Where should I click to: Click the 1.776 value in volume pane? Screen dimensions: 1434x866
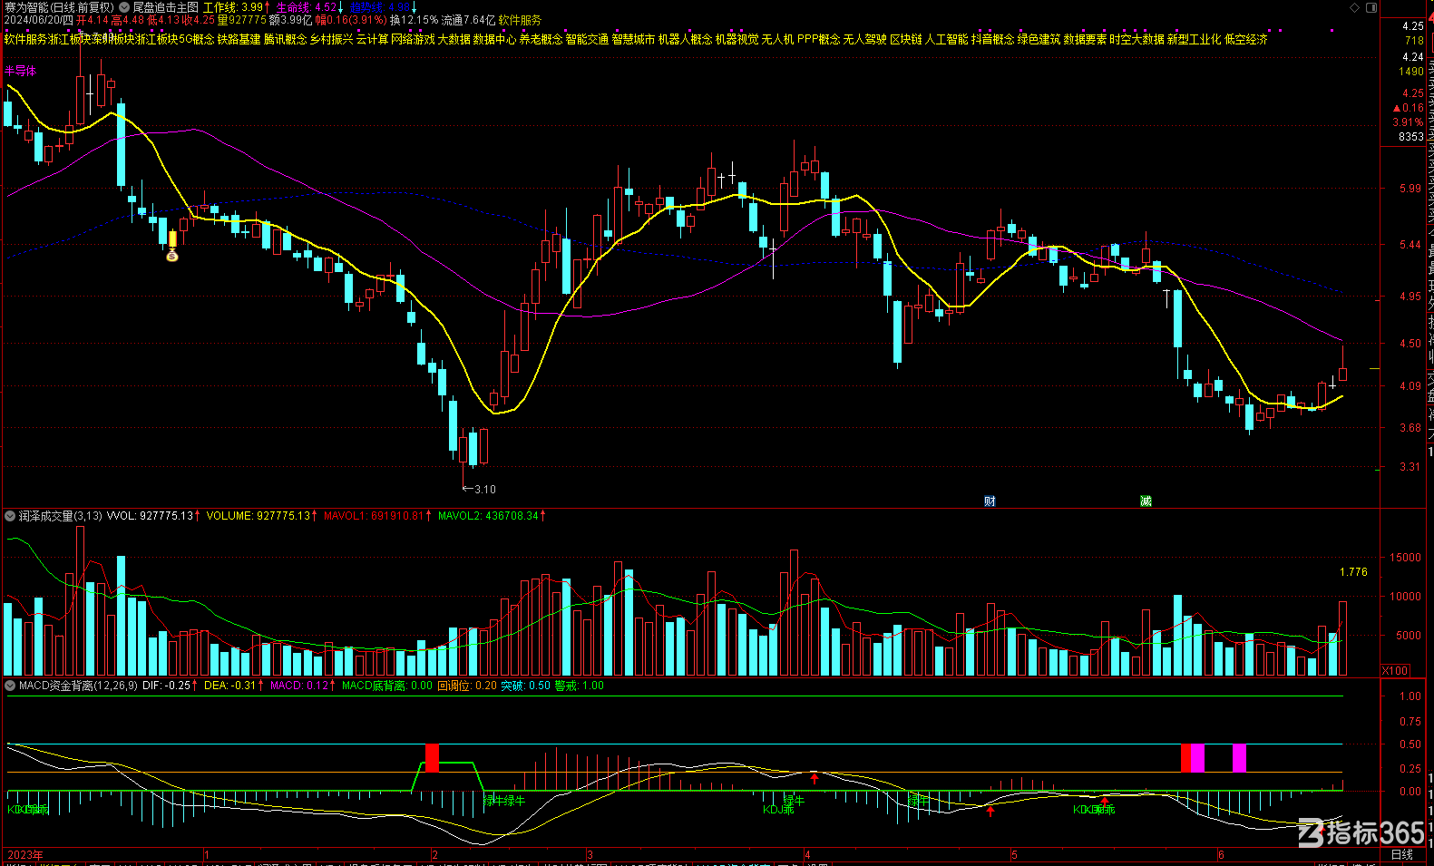point(1353,572)
